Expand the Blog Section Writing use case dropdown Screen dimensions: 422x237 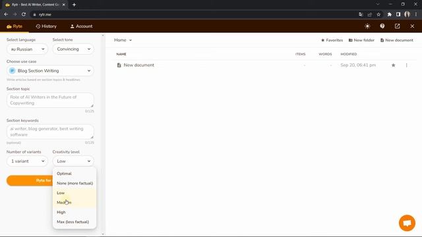(50, 70)
